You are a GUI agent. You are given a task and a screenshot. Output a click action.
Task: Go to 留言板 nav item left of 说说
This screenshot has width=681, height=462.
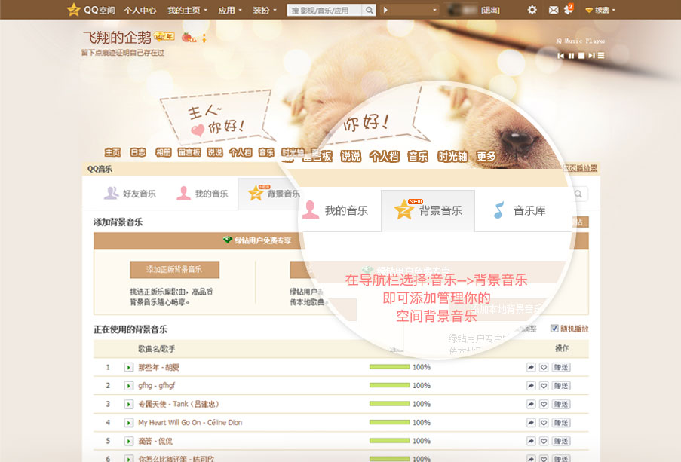[189, 152]
